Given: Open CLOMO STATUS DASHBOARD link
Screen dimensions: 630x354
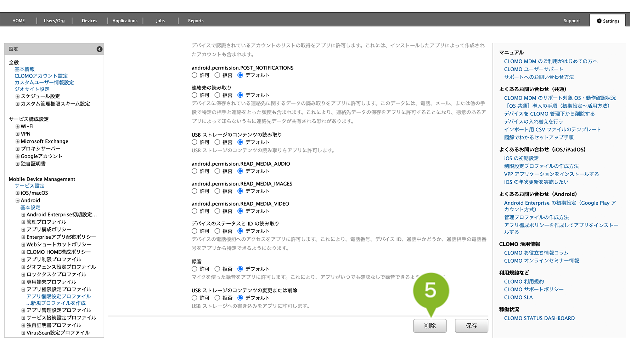Looking at the screenshot, I should (539, 318).
